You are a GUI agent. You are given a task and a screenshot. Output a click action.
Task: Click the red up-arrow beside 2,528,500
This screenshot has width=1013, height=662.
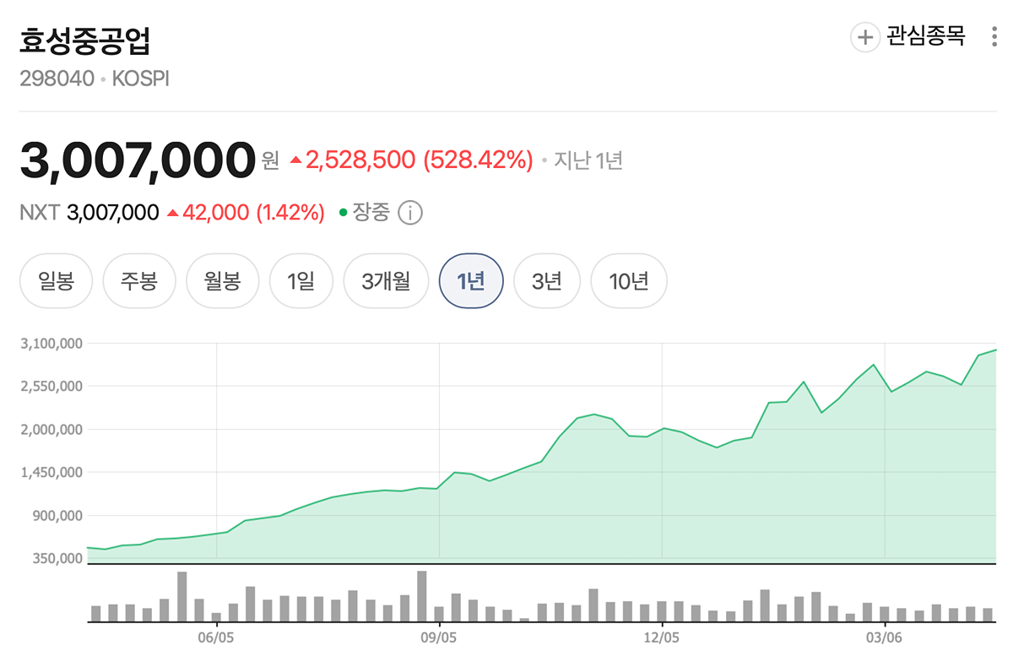(295, 160)
